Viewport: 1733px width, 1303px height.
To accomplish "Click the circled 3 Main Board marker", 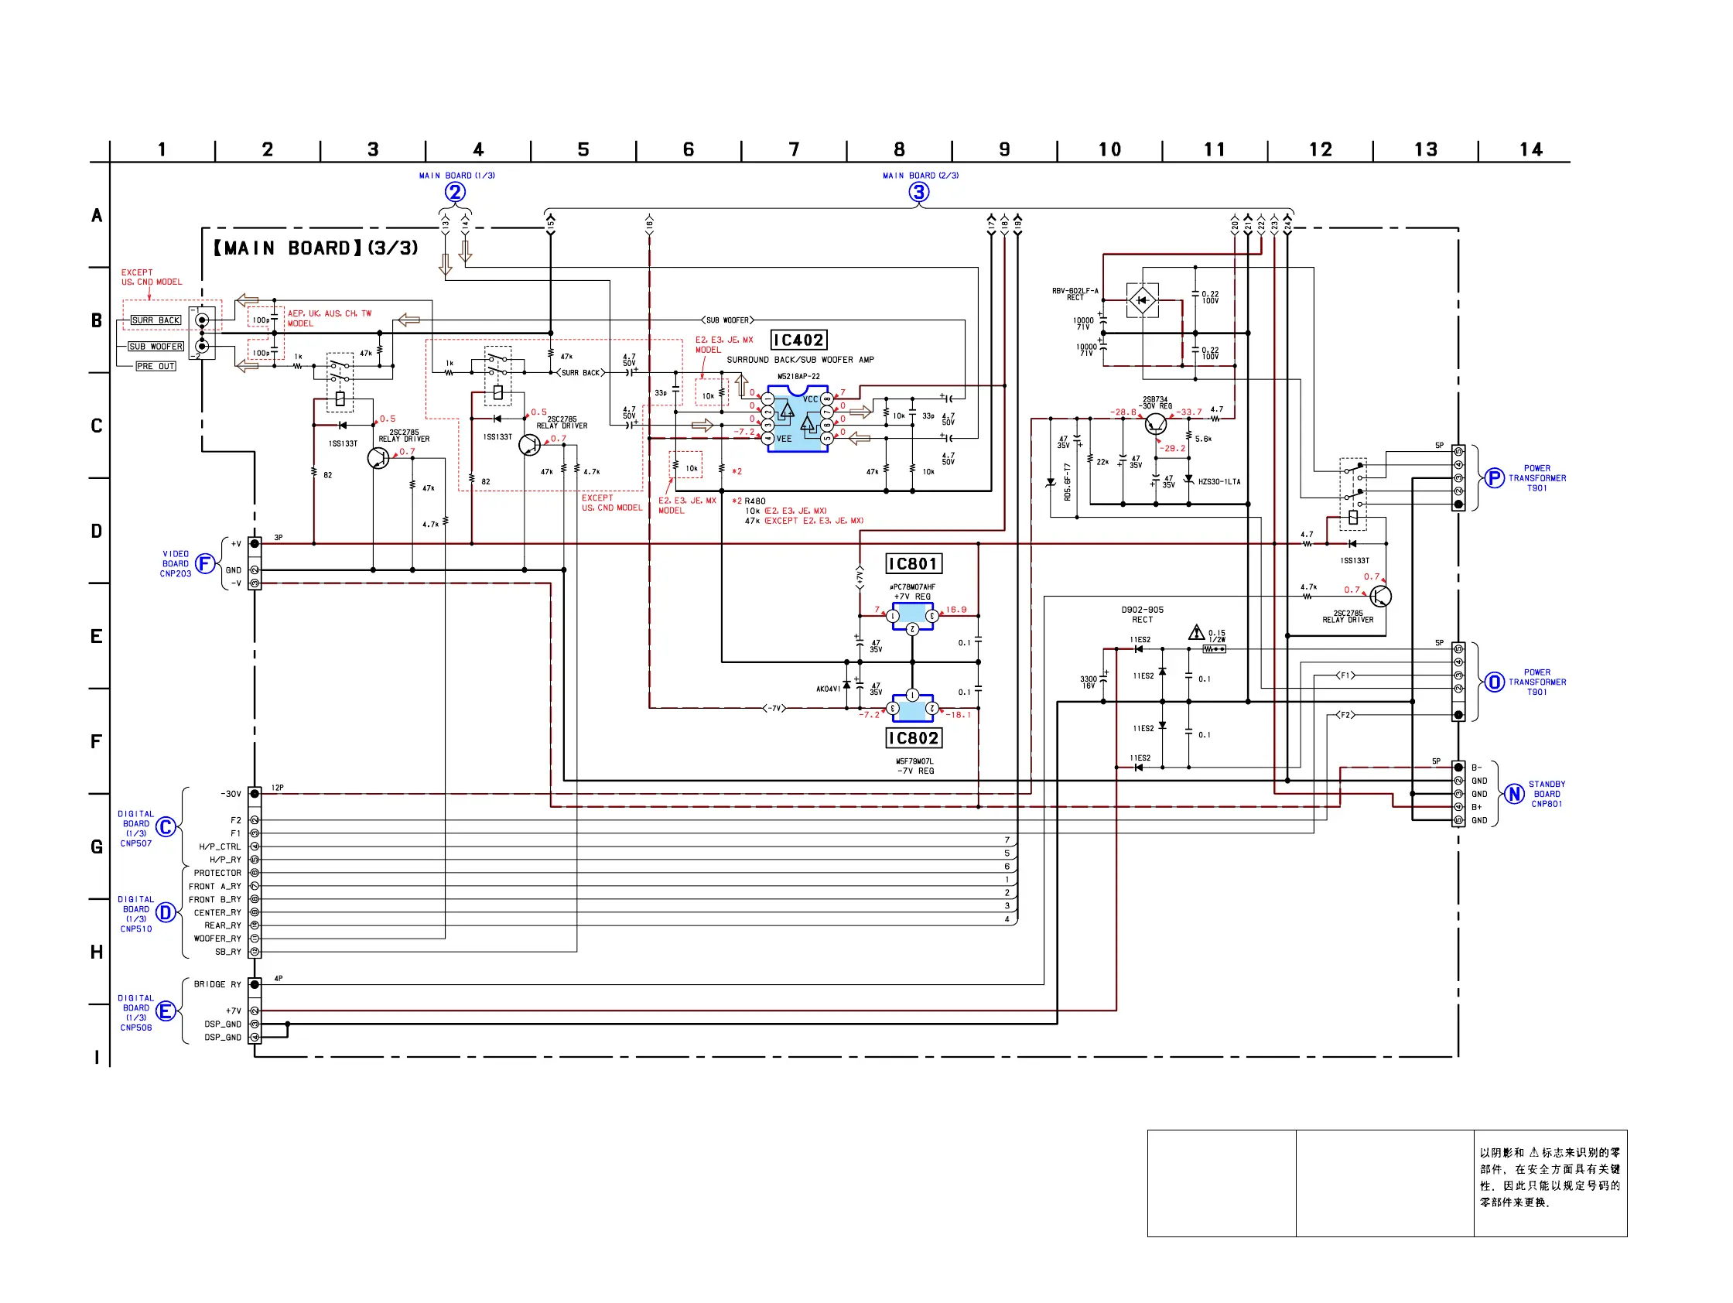I will tap(918, 192).
